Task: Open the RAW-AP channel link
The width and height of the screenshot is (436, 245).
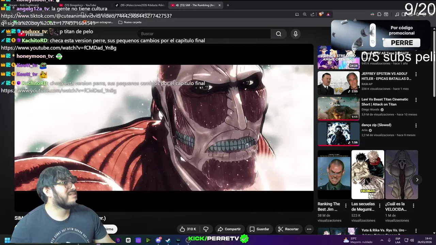Action: pos(367,84)
